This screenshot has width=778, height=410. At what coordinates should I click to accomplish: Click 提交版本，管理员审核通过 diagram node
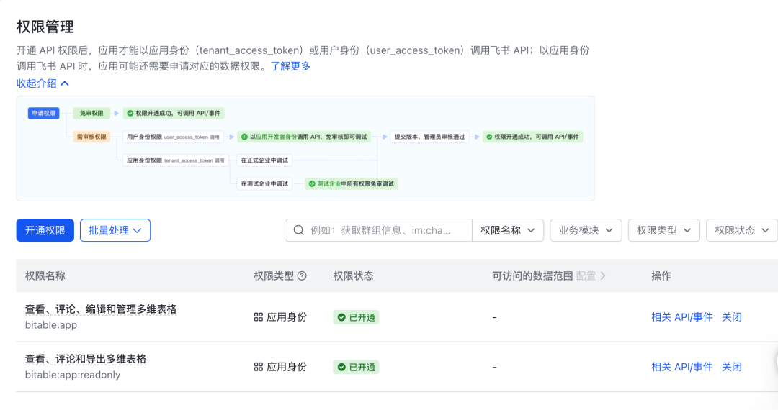429,137
